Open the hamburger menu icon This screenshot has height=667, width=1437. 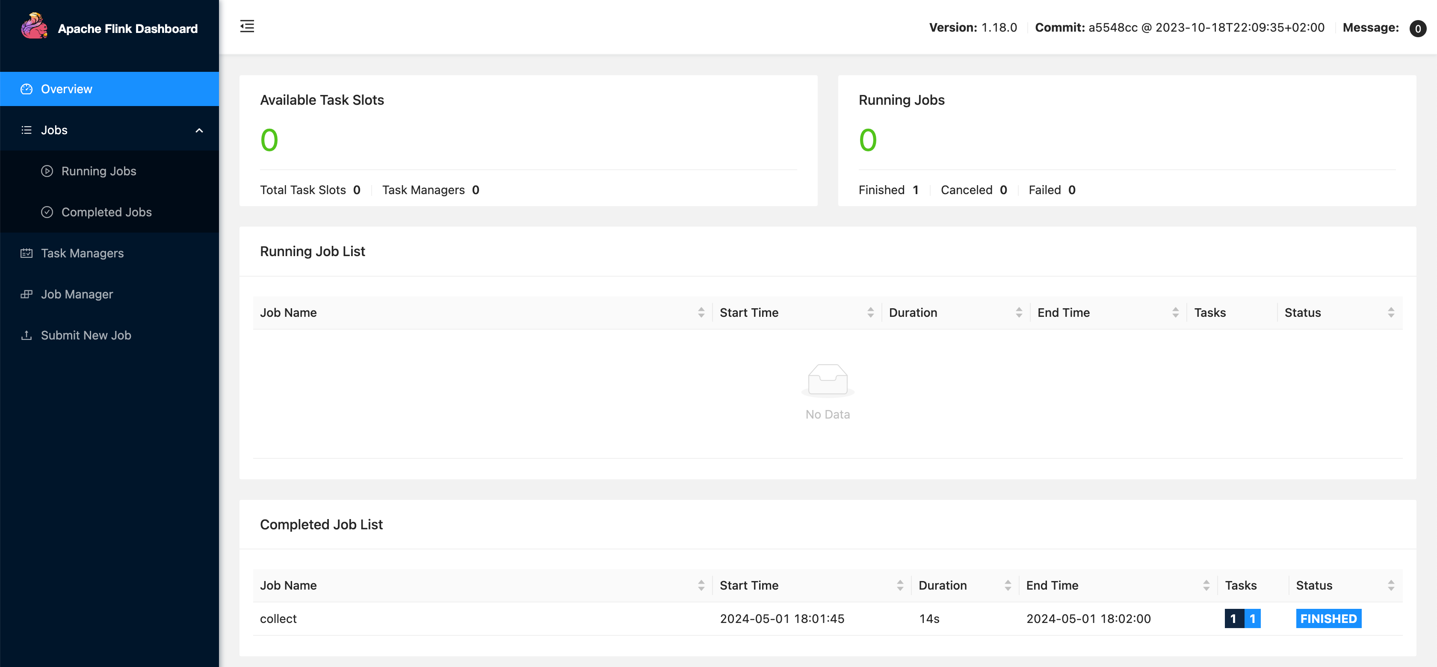coord(248,27)
